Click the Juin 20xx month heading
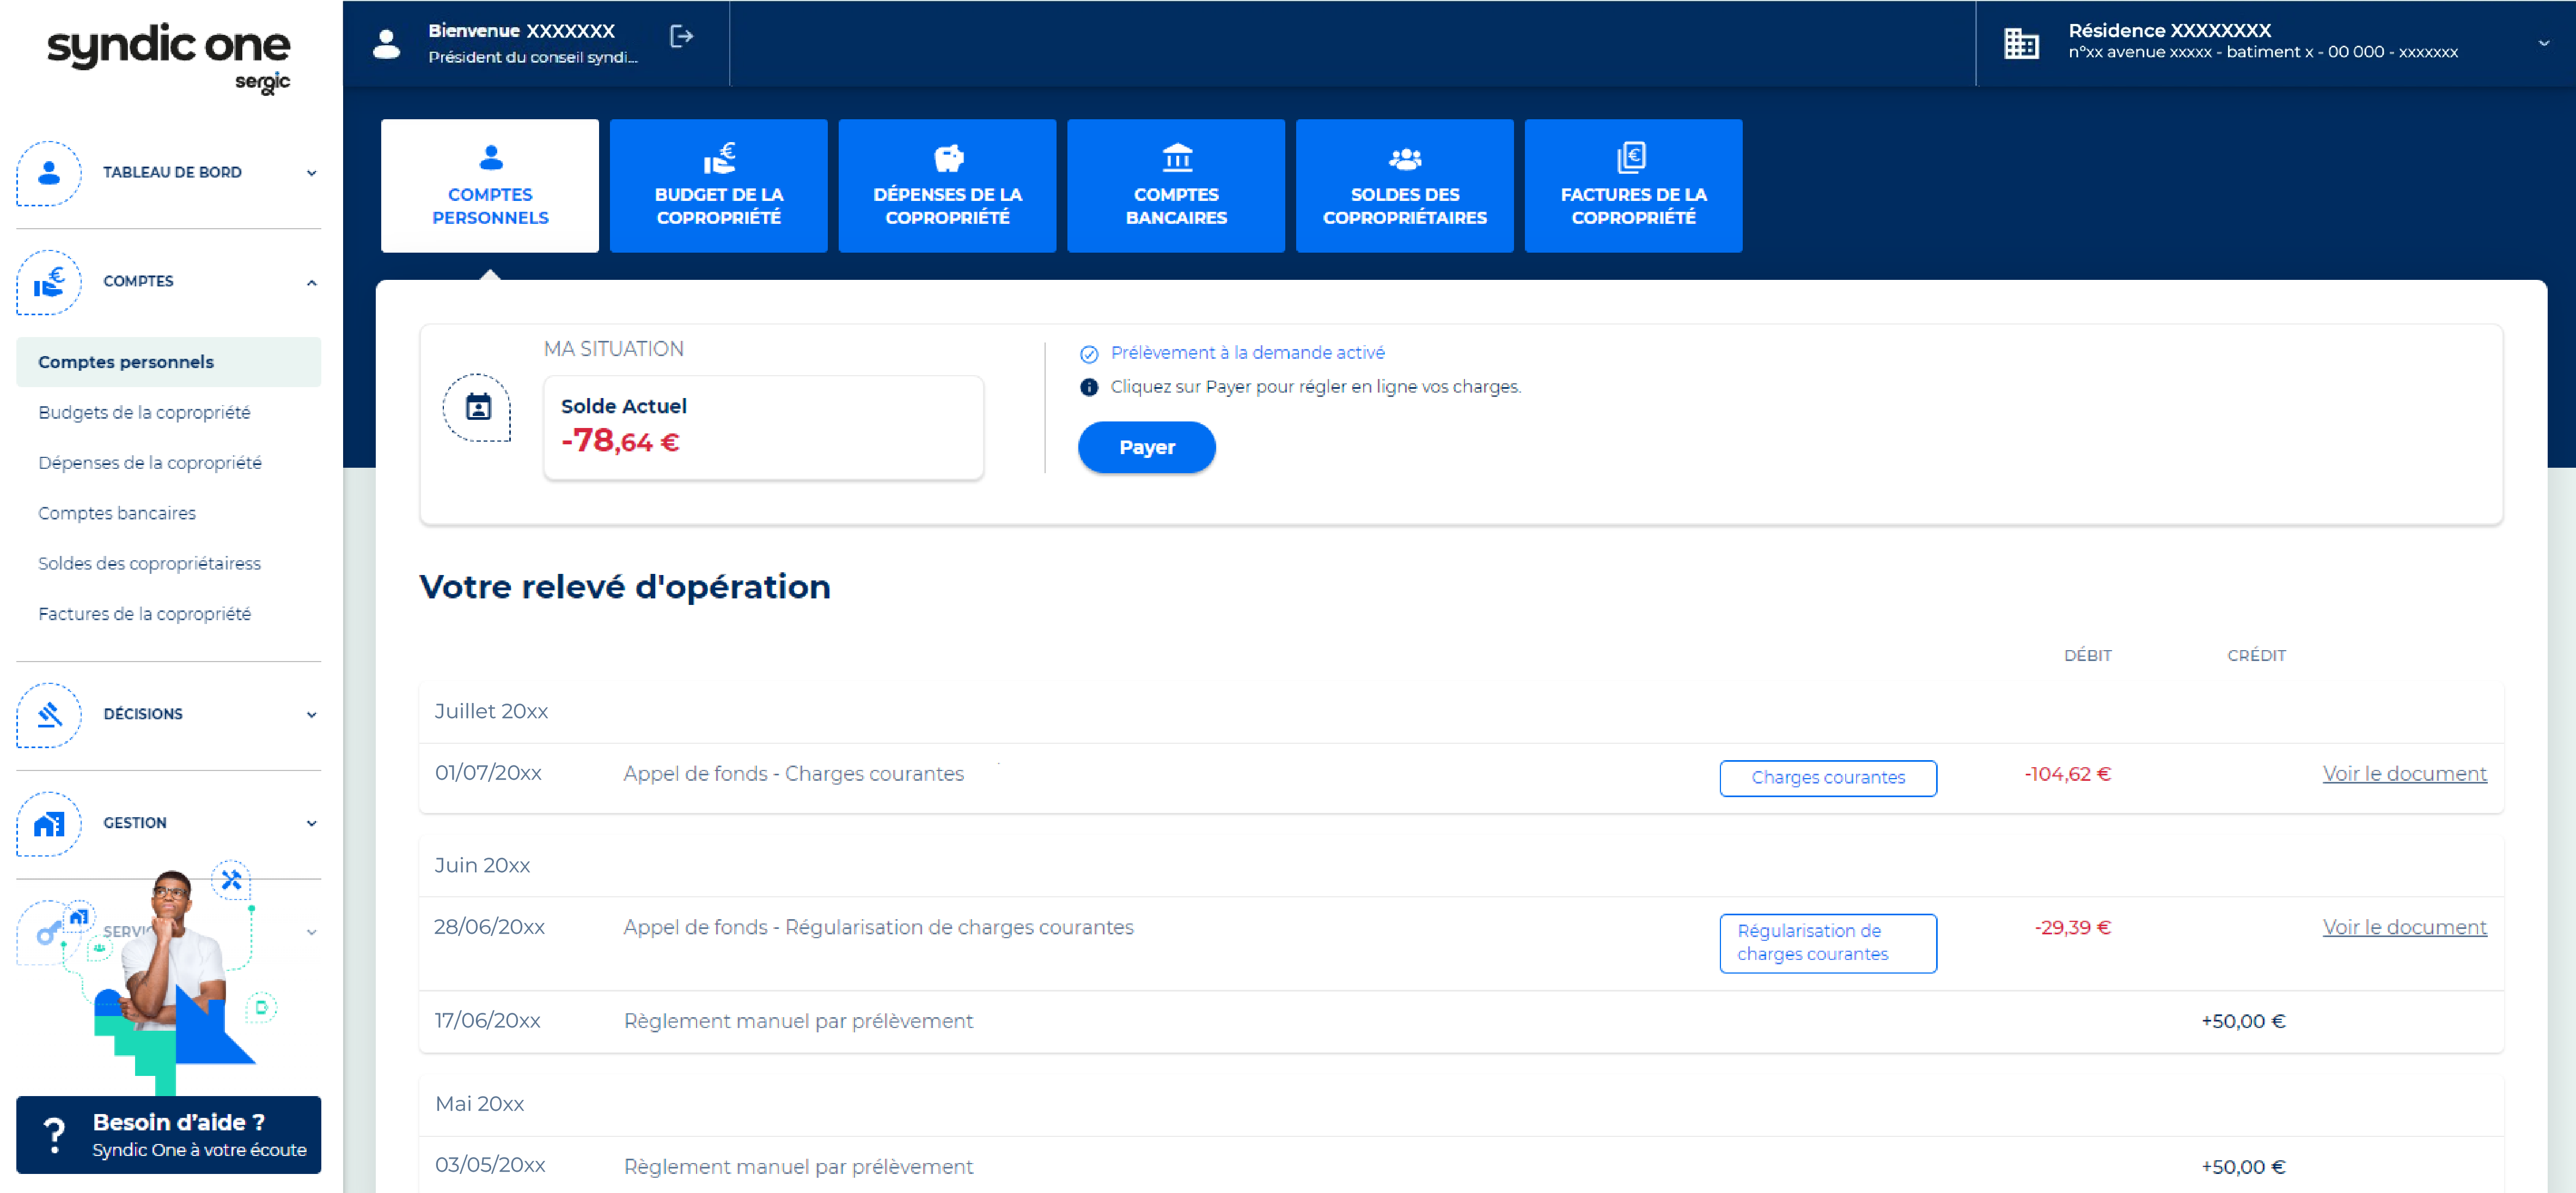This screenshot has width=2576, height=1193. click(x=482, y=866)
